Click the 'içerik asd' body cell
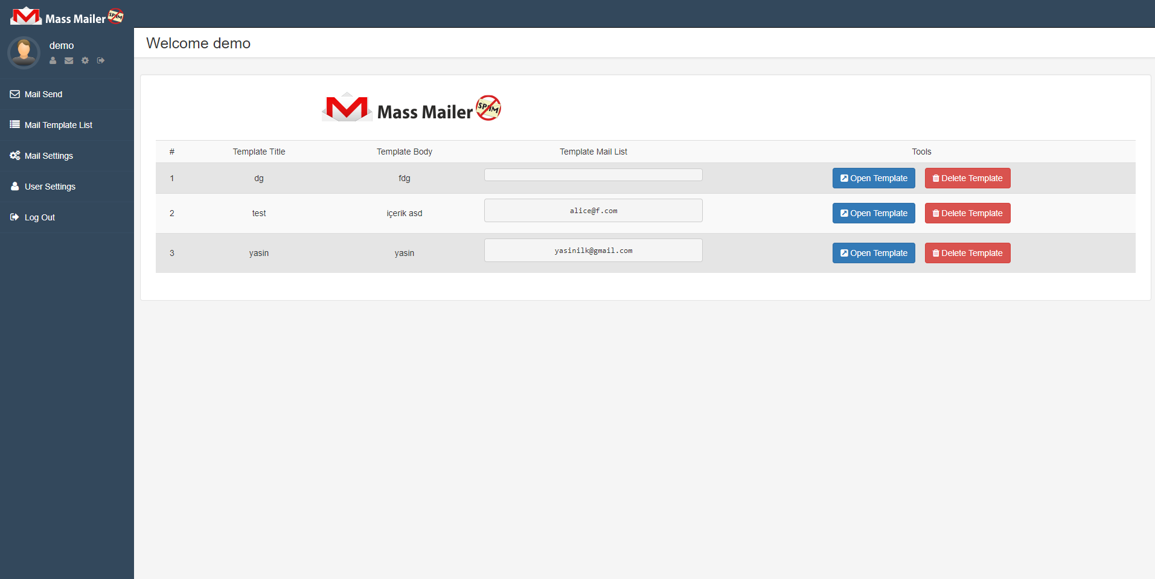 click(x=405, y=213)
